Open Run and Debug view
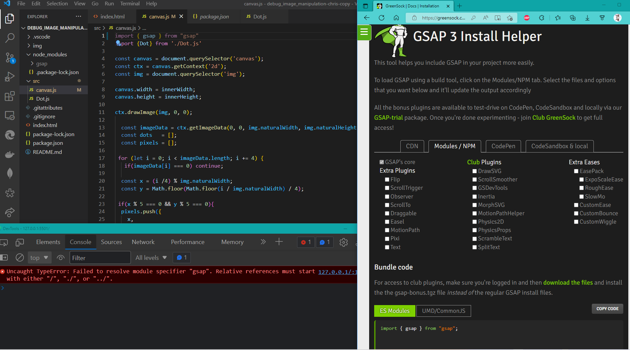The image size is (630, 350). tap(10, 77)
